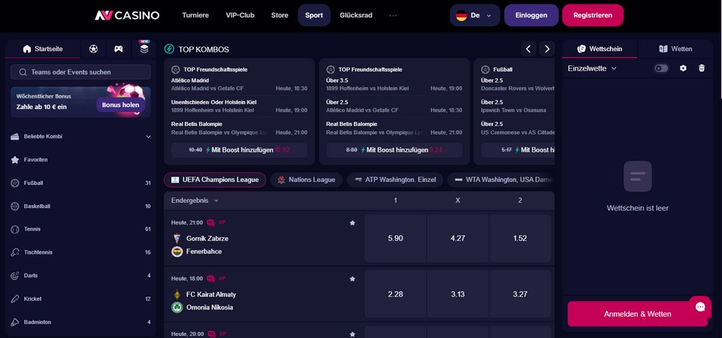Open the Endergebnis market dropdown
Screen dimensions: 722x338
[195, 201]
